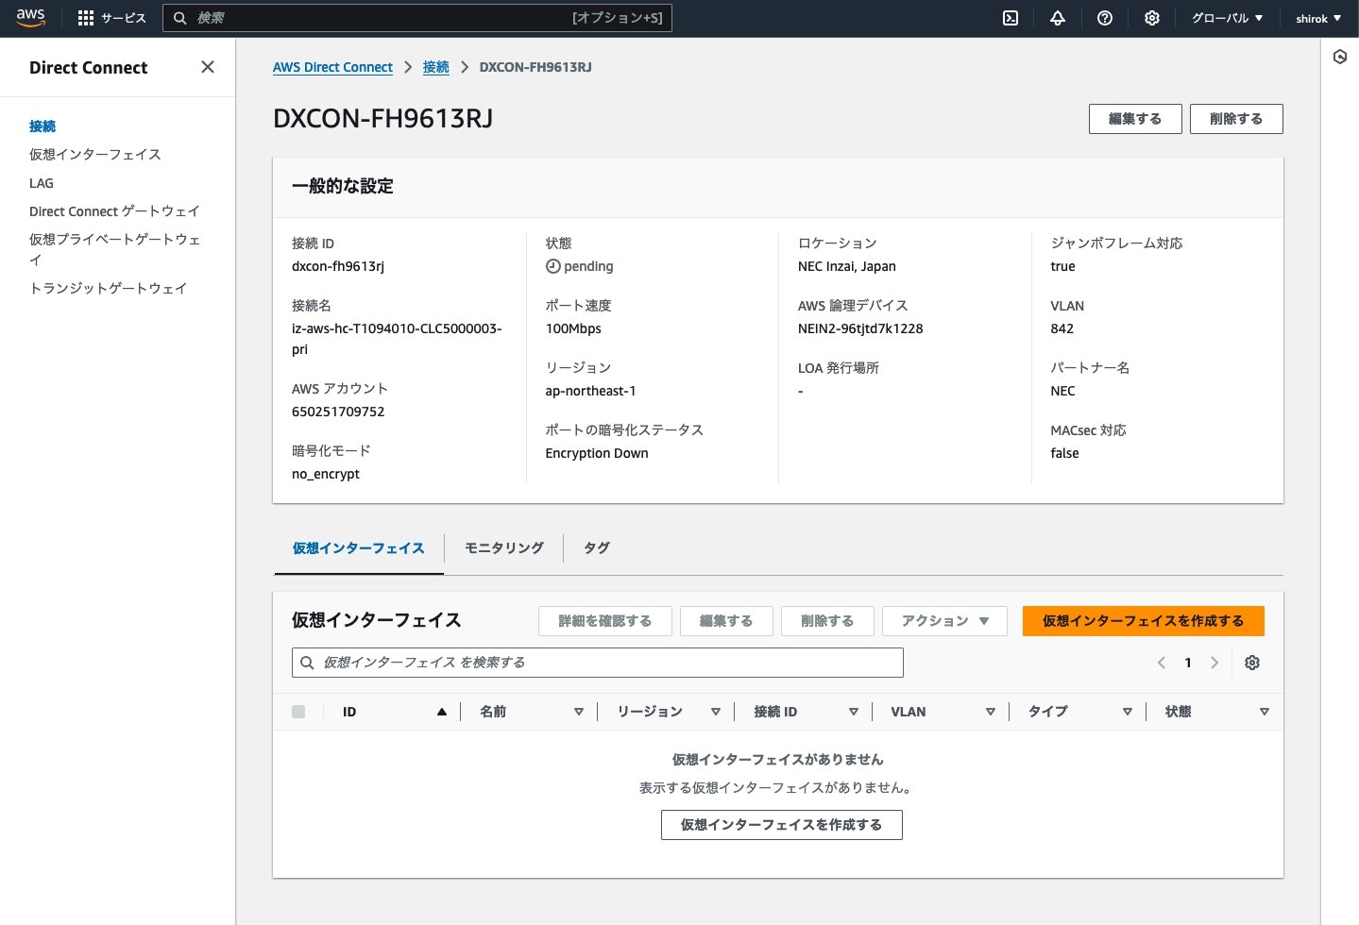
Task: Launch the CloudShell terminal icon
Action: [1011, 18]
